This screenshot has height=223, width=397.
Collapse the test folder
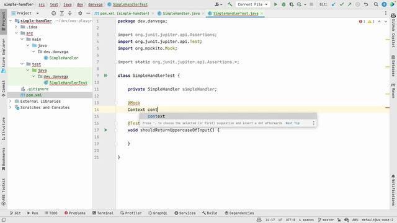click(22, 64)
